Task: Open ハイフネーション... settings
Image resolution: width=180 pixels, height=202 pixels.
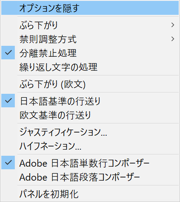Action: [x=90, y=146]
